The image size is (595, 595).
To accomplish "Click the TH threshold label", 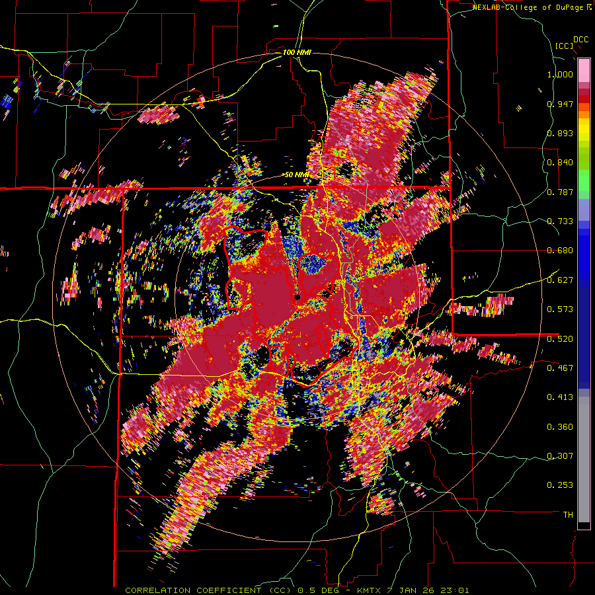I will (568, 515).
